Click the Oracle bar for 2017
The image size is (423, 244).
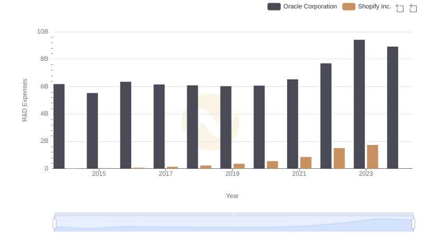pyautogui.click(x=159, y=126)
